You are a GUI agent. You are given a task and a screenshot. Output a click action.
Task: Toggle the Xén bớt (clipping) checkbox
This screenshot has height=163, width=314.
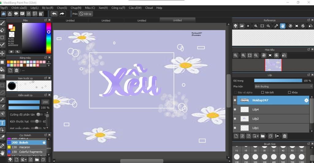click(262, 93)
